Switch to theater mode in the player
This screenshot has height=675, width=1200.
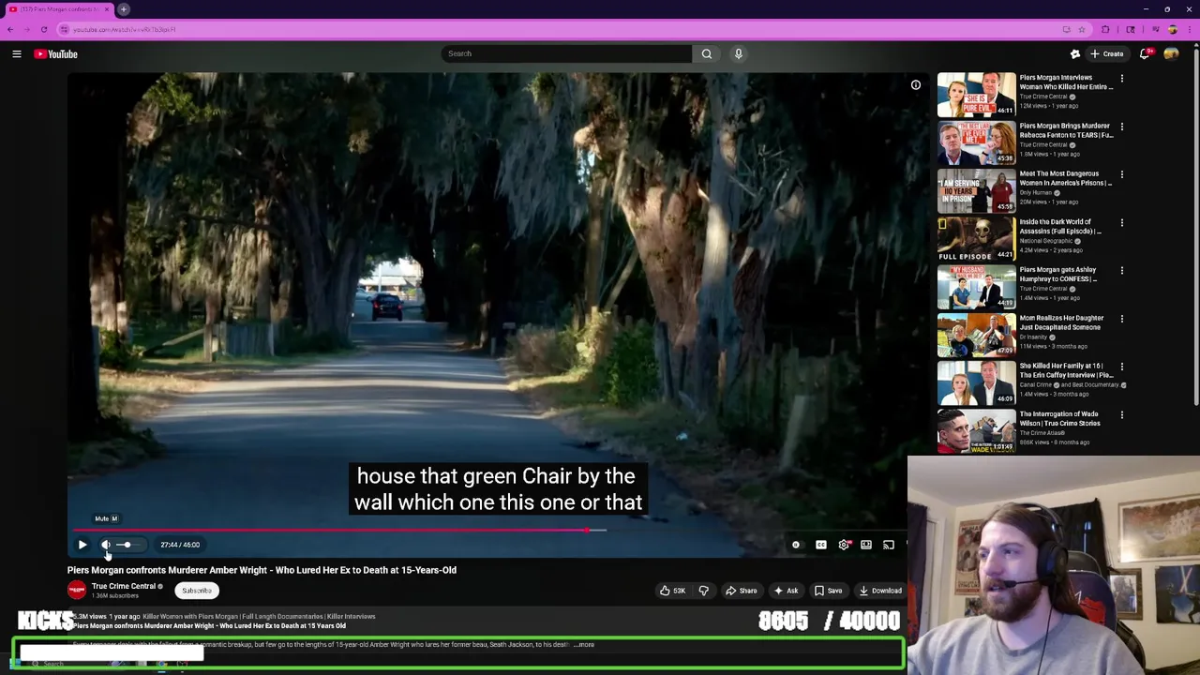[866, 545]
